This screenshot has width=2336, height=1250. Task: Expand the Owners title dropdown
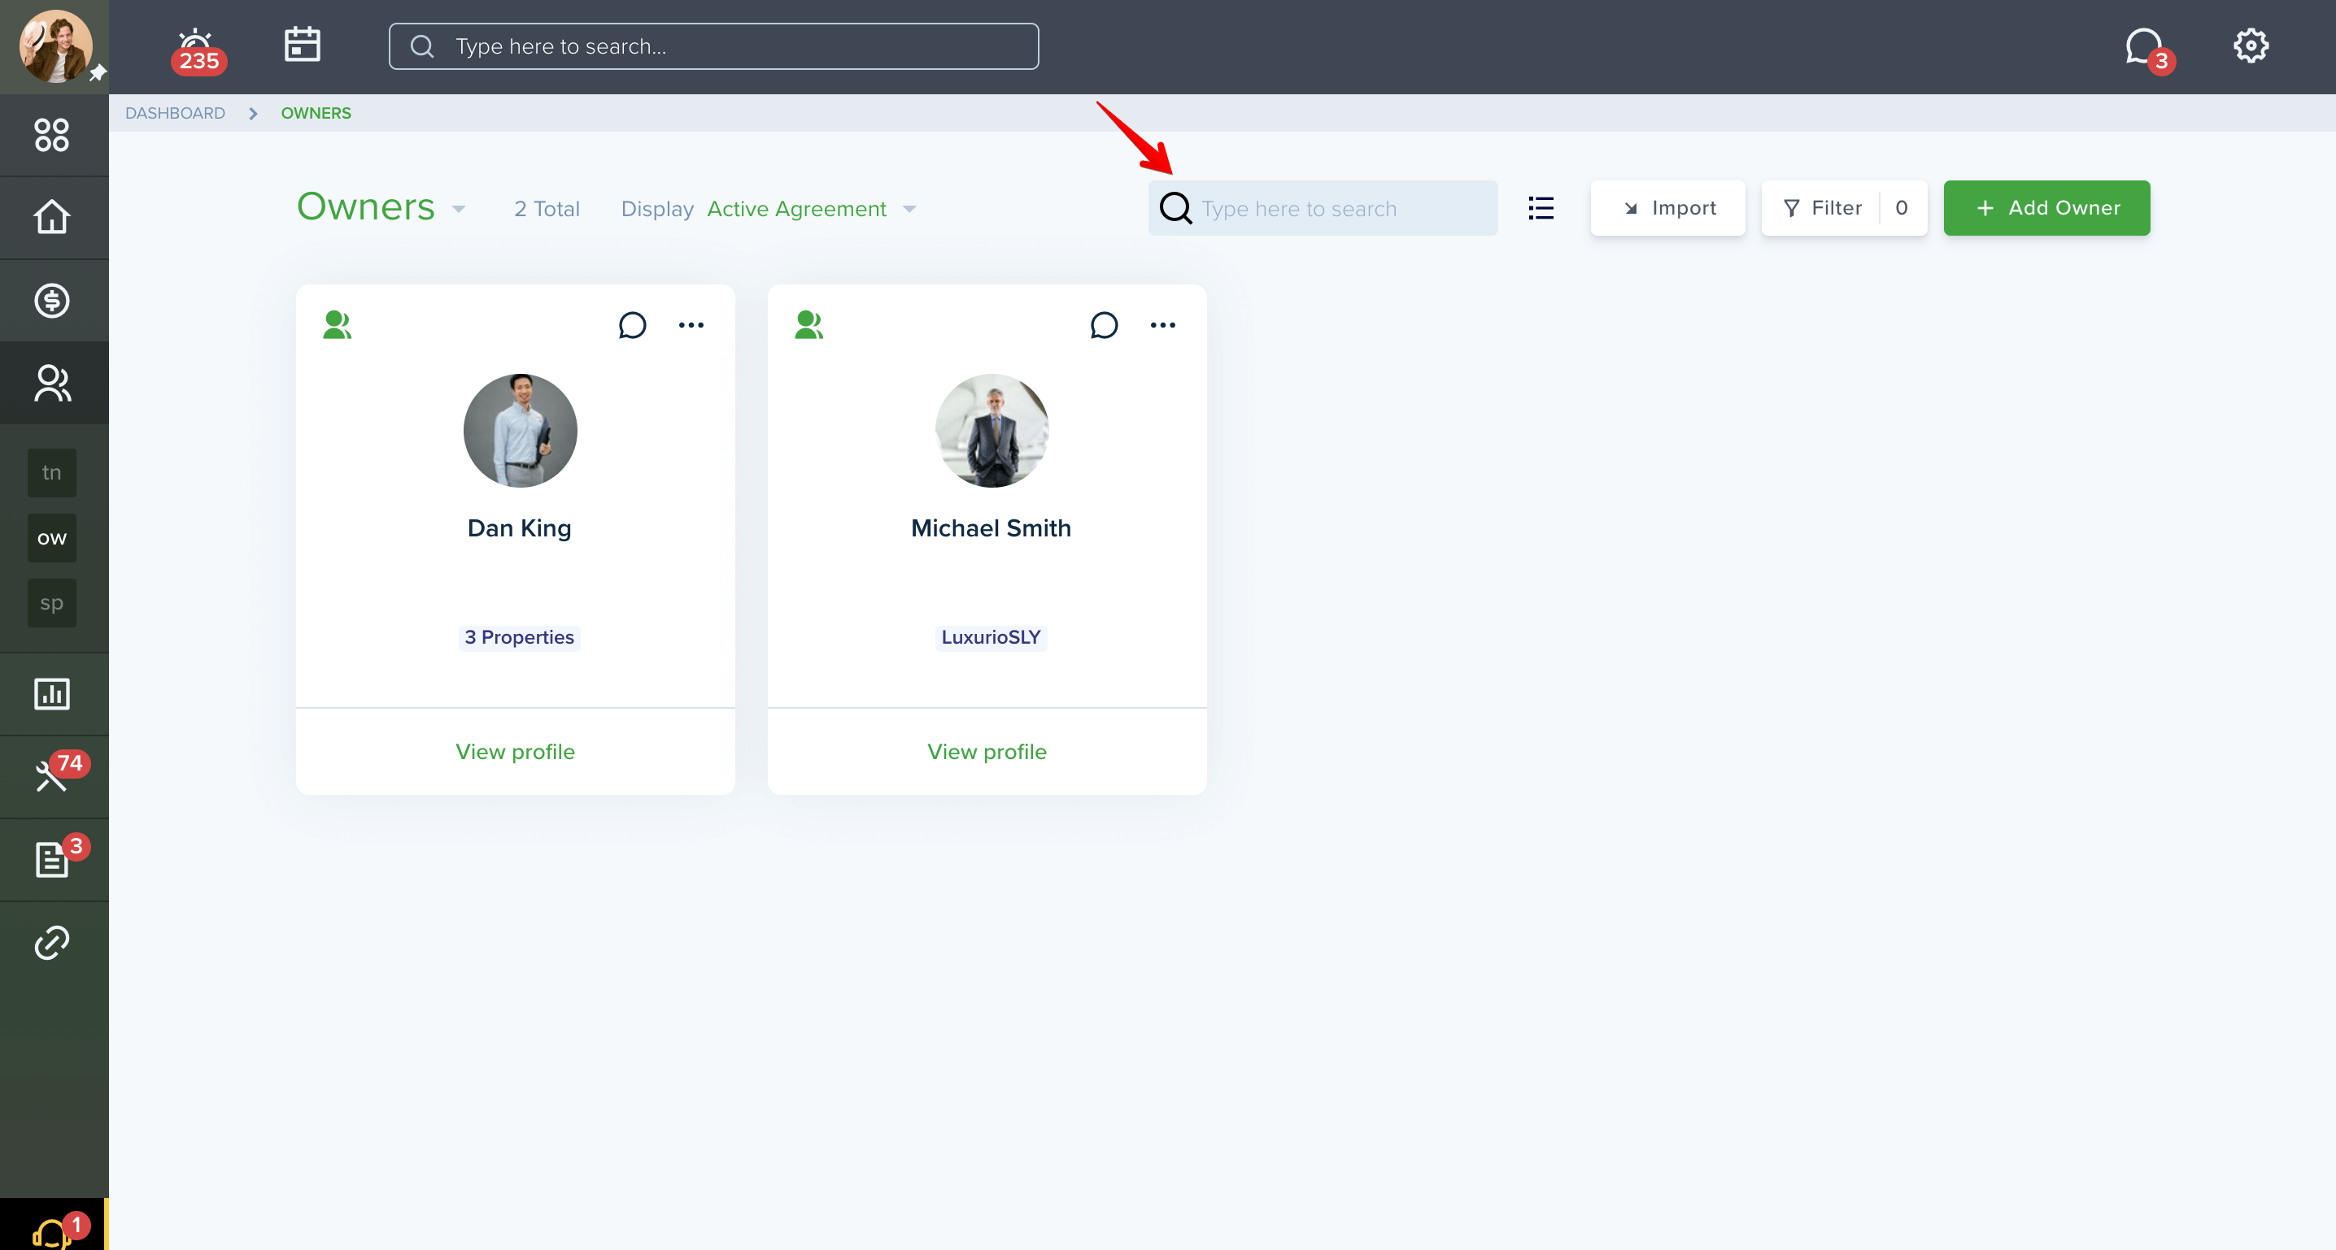459,210
